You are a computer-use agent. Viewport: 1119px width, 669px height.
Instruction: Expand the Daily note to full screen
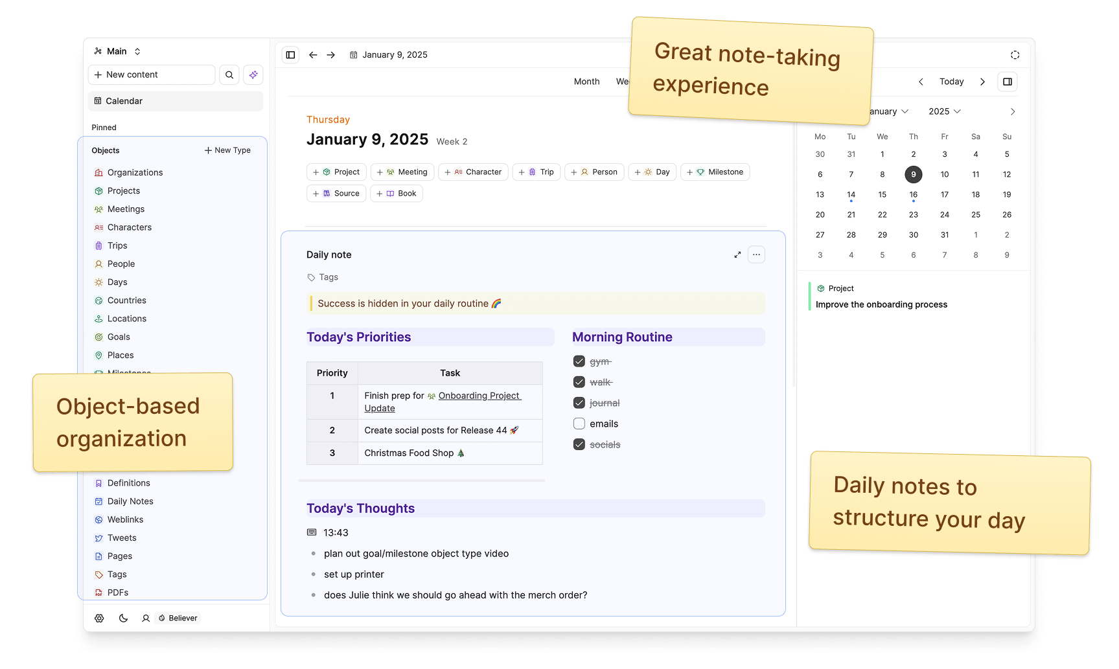pyautogui.click(x=737, y=255)
